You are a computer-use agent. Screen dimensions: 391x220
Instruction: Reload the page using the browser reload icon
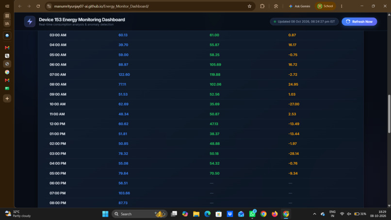coord(38,6)
